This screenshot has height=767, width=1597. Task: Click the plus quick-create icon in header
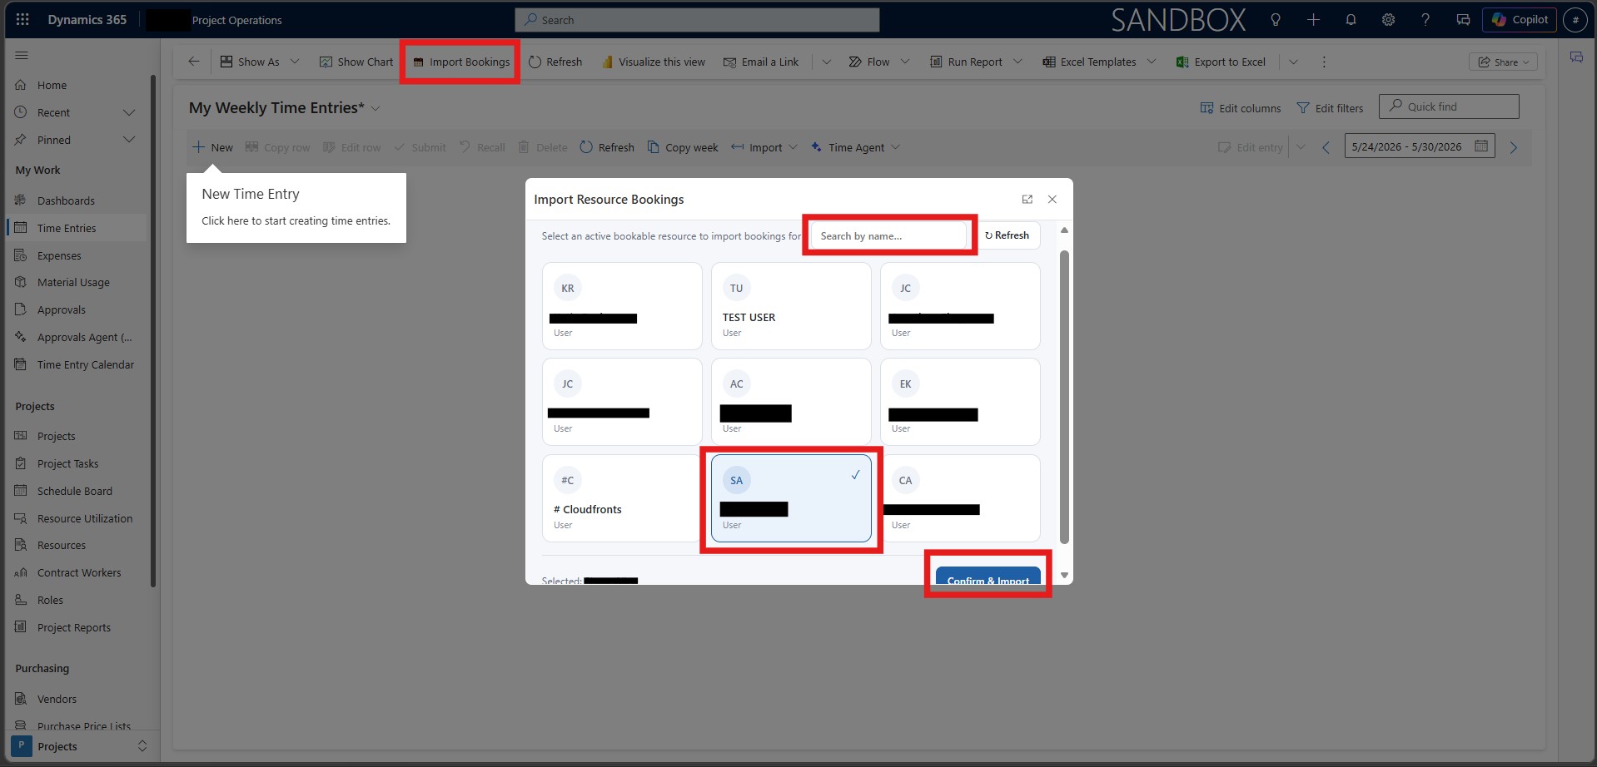1313,20
